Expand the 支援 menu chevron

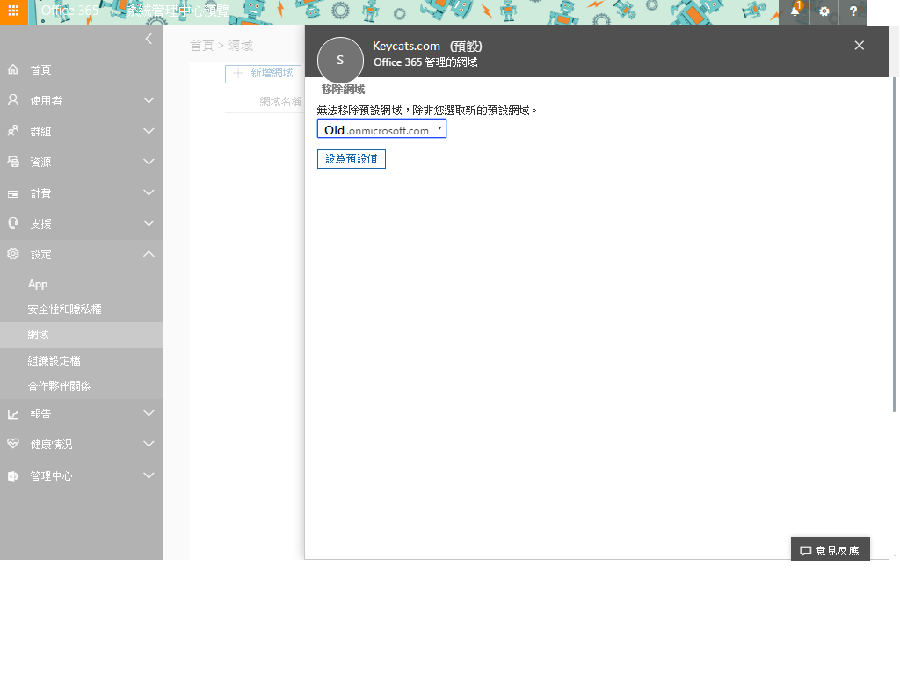tap(149, 223)
